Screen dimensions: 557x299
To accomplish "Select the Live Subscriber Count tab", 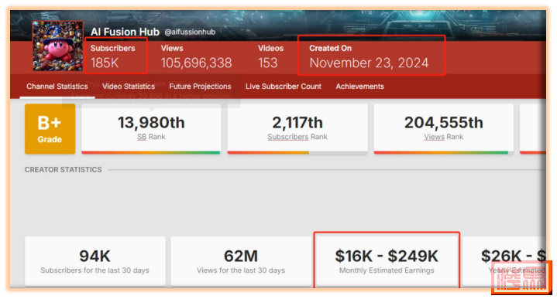I will tap(284, 87).
